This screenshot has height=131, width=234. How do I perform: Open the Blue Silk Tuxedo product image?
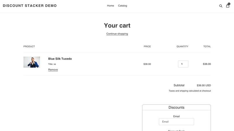pos(32,62)
